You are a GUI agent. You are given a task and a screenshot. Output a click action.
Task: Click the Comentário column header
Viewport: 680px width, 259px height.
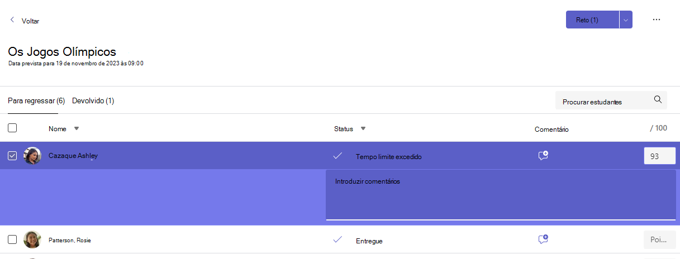point(551,129)
